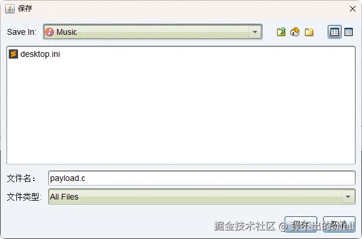Click the 保存 button
362x239 pixels.
[301, 224]
